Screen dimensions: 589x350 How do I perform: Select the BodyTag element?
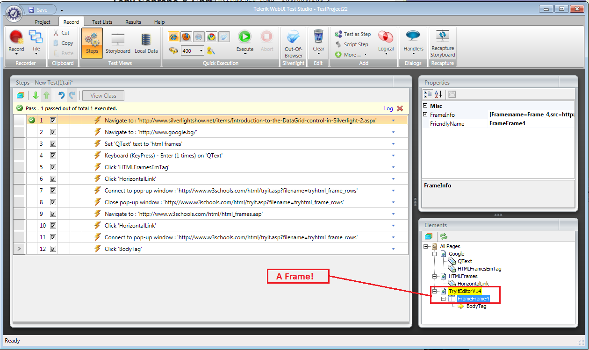coord(476,306)
